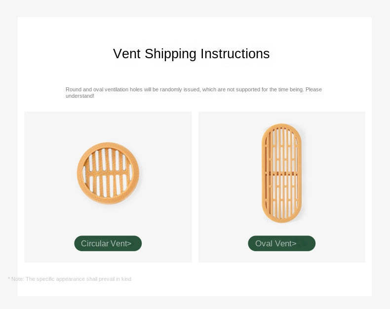390x309 pixels.
Task: Click the arrow chevron after Circular Vent
Action: pos(130,243)
